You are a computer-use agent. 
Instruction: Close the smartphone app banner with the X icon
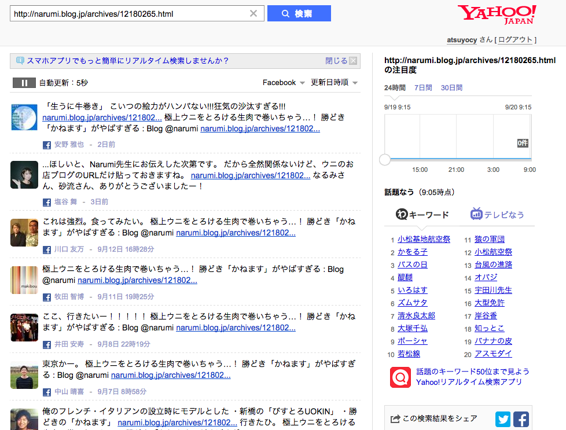pos(353,61)
